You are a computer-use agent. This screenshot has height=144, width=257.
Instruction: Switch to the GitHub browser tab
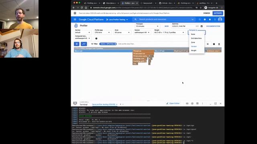tap(167, 3)
